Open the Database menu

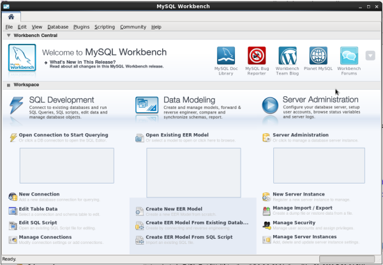coord(57,27)
